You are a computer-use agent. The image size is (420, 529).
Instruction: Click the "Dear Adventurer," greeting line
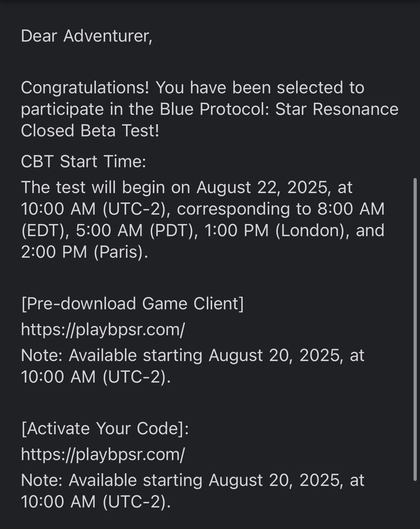click(x=87, y=36)
